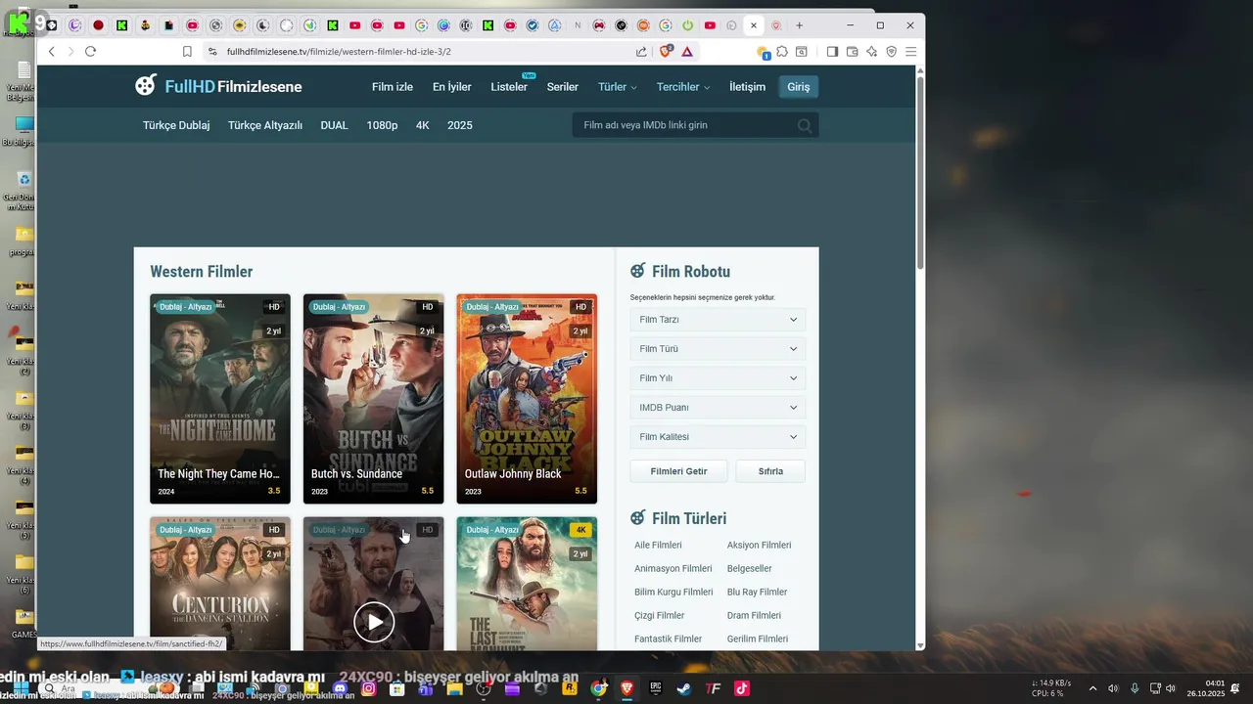
Task: Open Steam from the taskbar
Action: 684,688
